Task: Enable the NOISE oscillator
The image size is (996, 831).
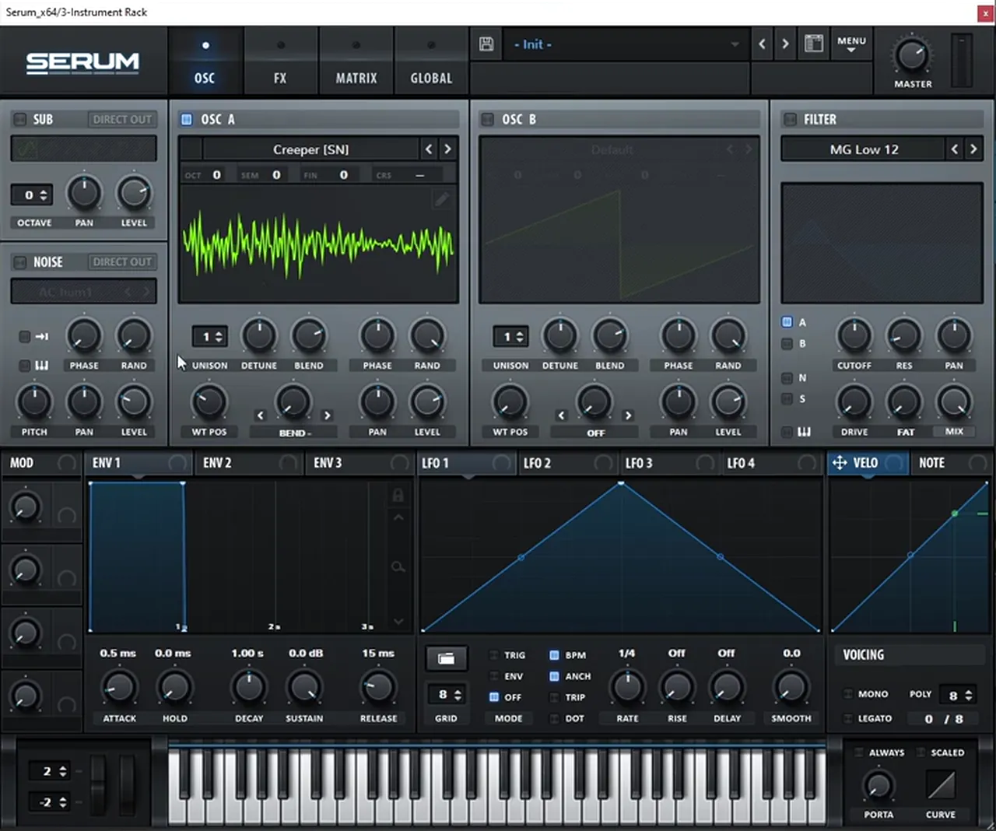Action: click(20, 262)
